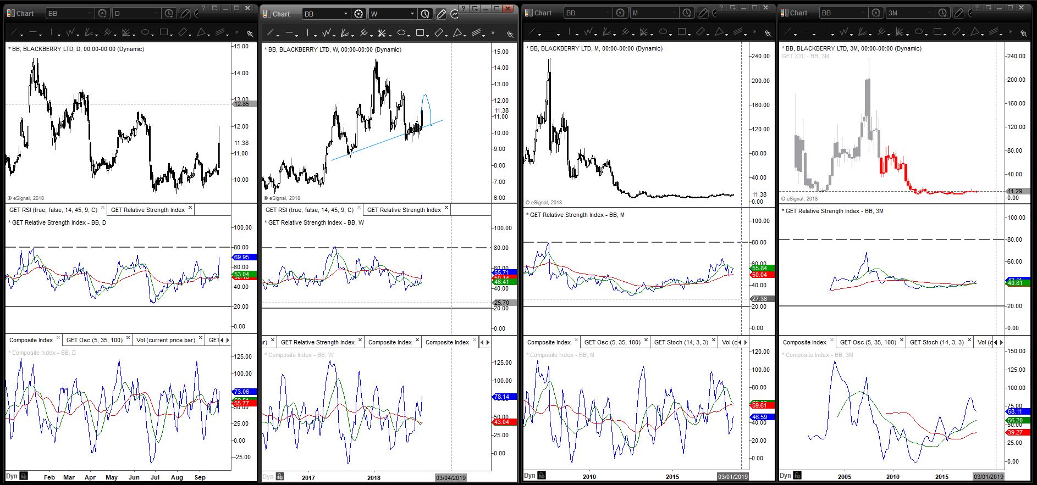Open time template clock in the daily chart
This screenshot has height=485, width=1037.
169,13
